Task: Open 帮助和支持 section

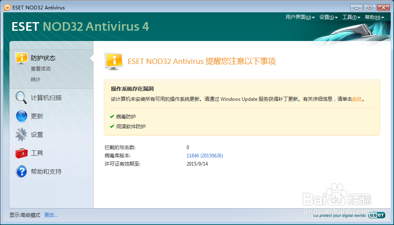Action: click(46, 172)
